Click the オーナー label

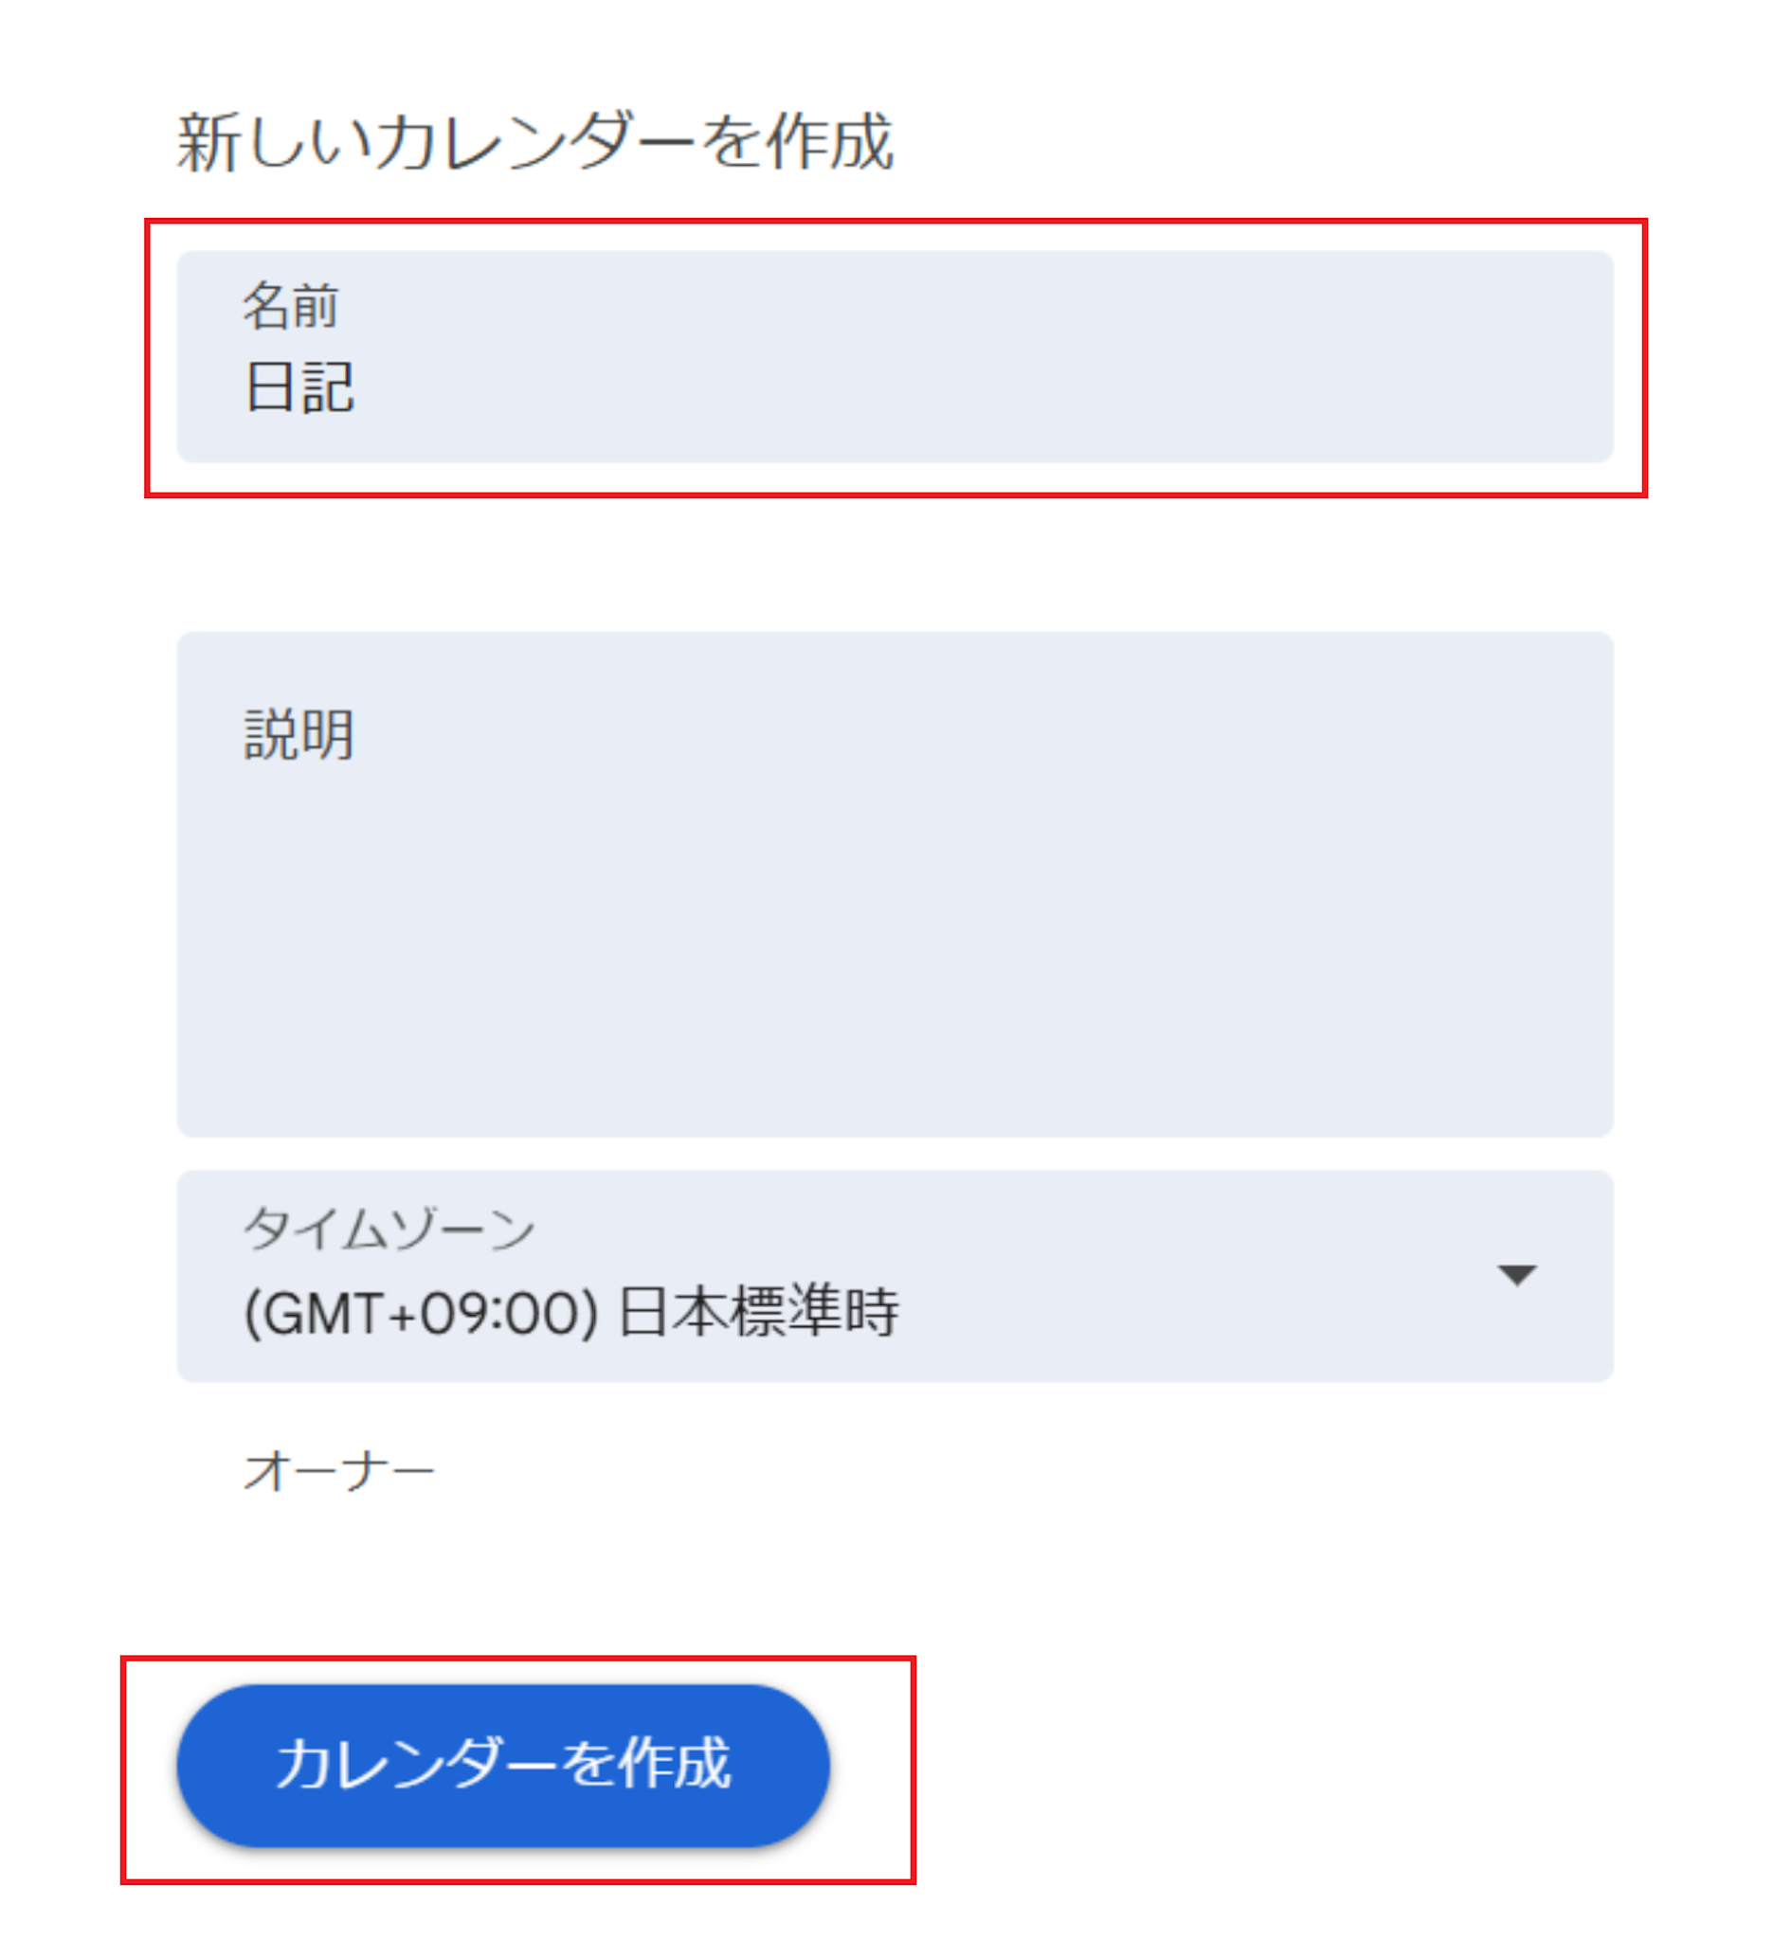tap(338, 1471)
